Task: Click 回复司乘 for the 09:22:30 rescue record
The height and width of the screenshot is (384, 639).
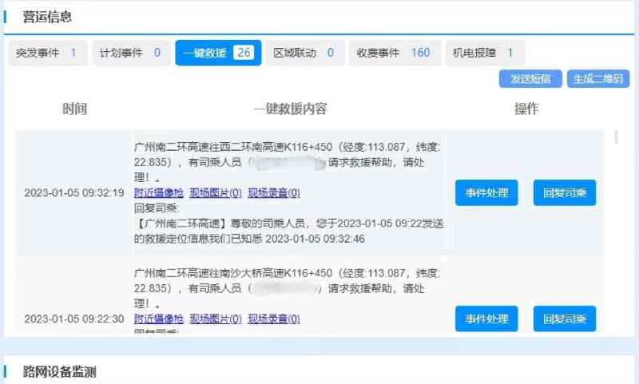Action: click(x=564, y=319)
